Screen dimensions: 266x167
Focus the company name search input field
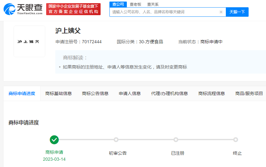[164, 12]
